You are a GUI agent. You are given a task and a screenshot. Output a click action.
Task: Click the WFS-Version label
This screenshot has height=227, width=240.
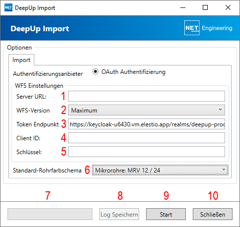click(x=33, y=111)
